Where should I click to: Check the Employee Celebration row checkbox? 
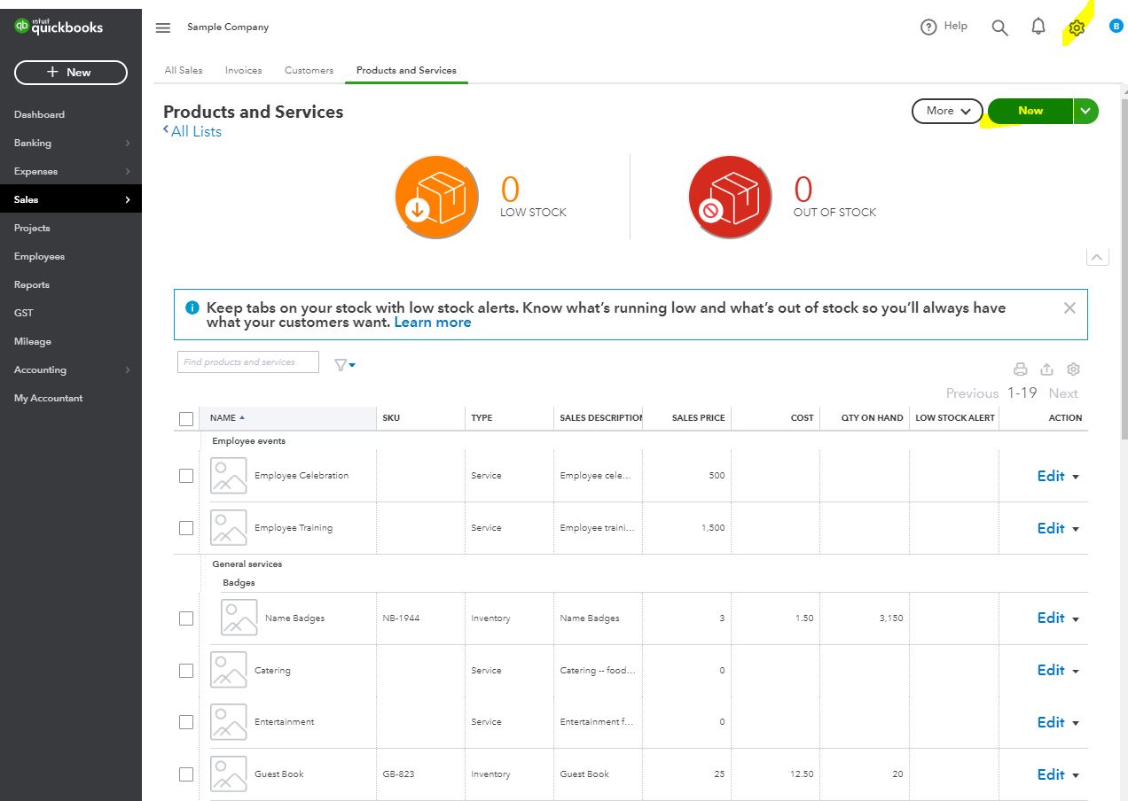[186, 476]
